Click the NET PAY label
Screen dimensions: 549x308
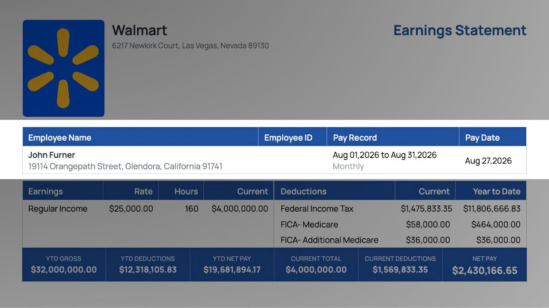click(485, 259)
